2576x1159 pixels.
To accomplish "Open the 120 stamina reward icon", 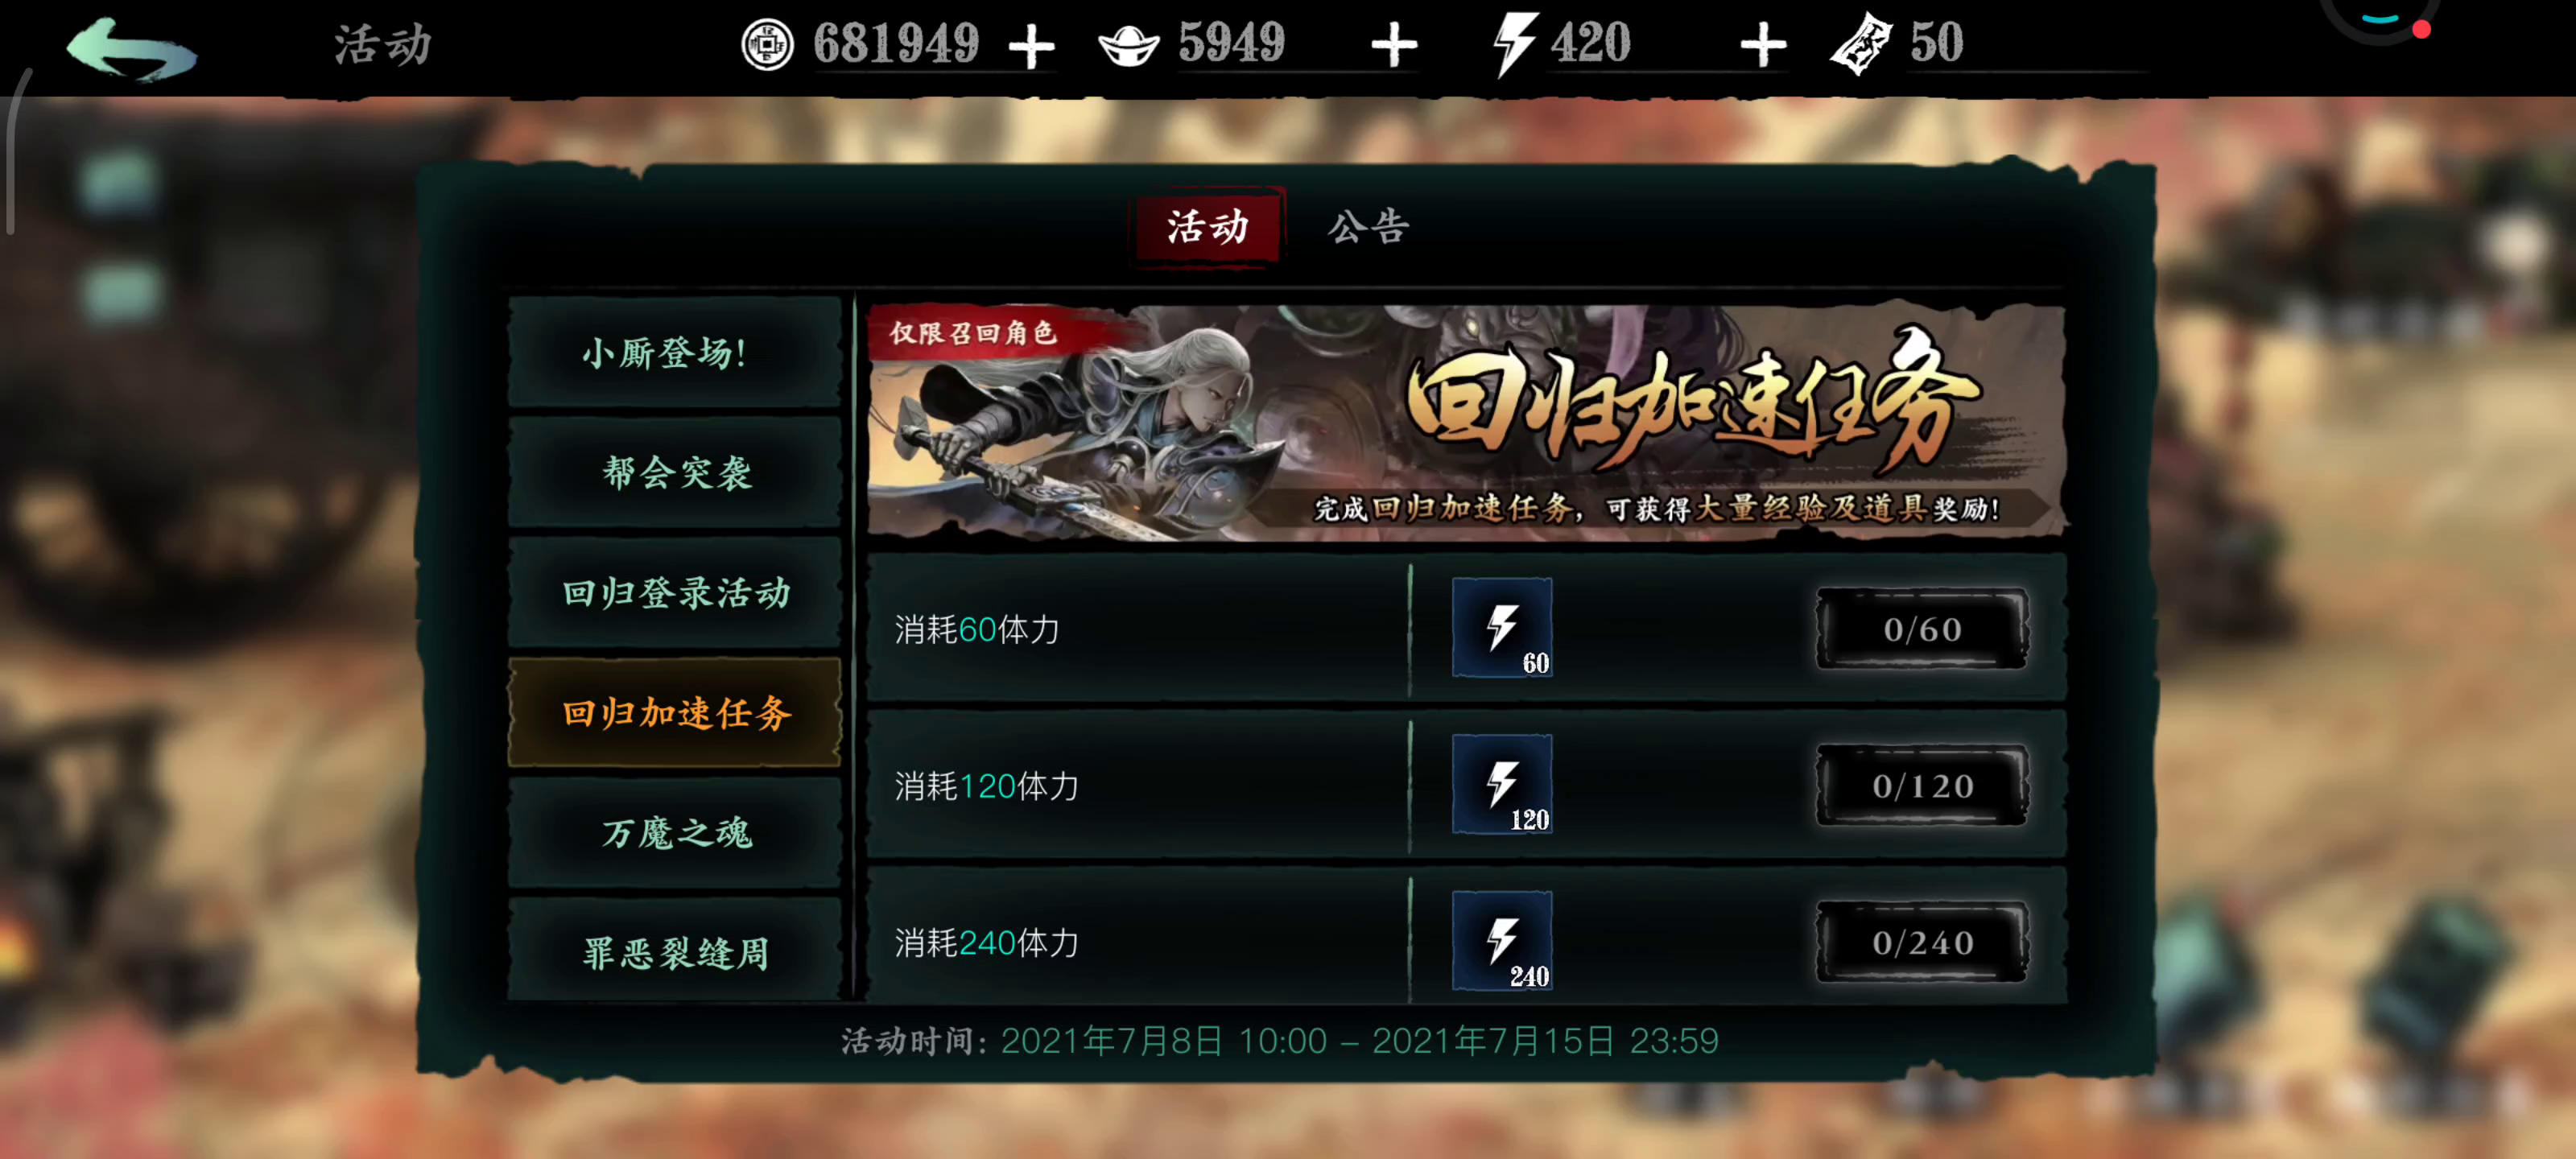I will [1502, 784].
